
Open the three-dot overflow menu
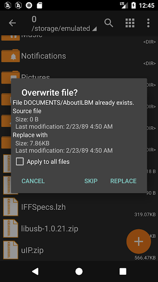coord(148,23)
